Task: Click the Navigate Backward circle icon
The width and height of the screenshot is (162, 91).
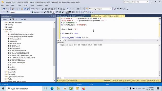Action: point(4,9)
